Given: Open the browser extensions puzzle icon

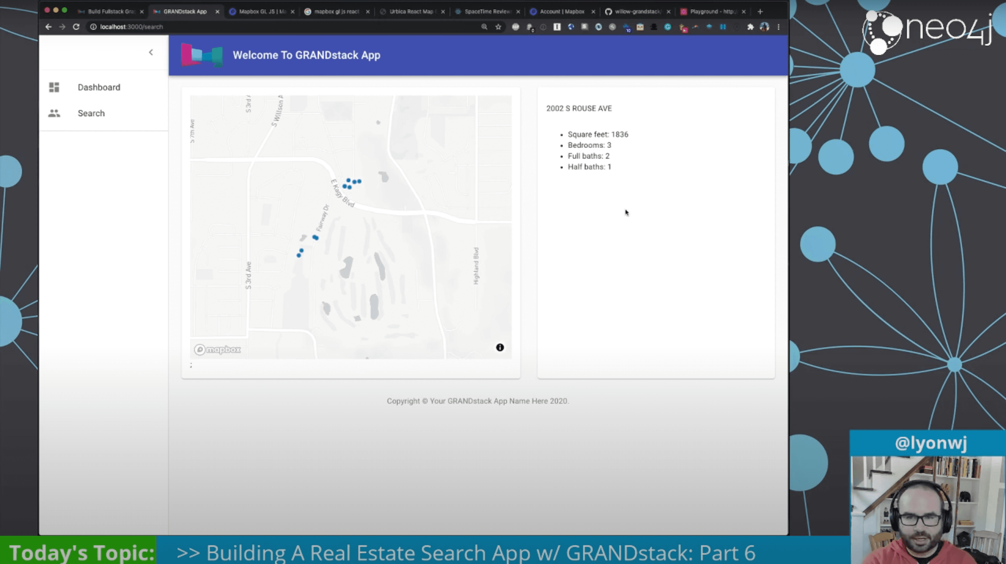Looking at the screenshot, I should click(750, 27).
